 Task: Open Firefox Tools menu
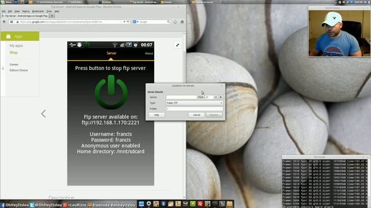point(49,12)
